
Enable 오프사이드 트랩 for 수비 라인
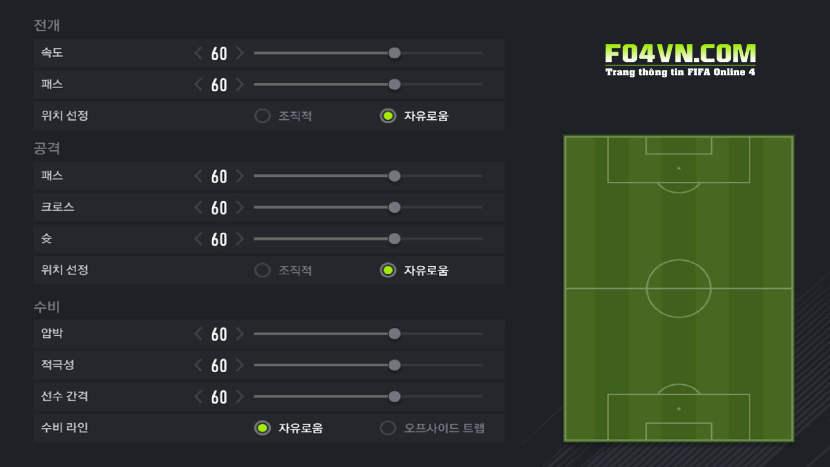point(388,428)
